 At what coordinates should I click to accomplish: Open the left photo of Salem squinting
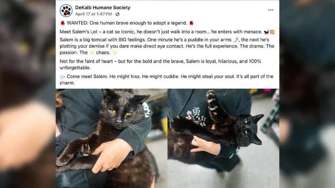click(x=112, y=138)
